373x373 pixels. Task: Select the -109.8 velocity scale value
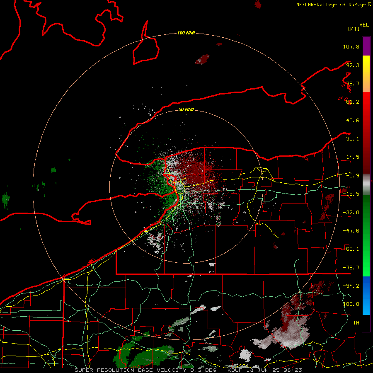pos(349,304)
